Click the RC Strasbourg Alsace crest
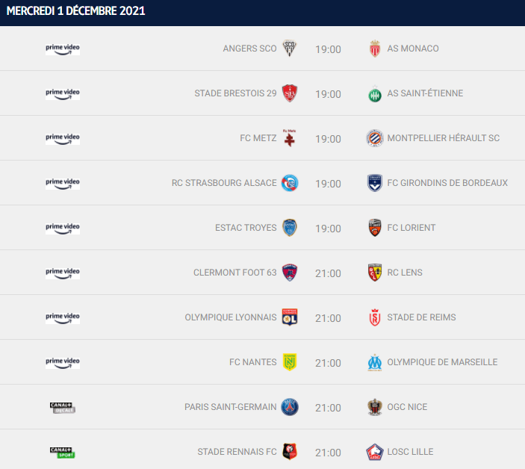 290,183
